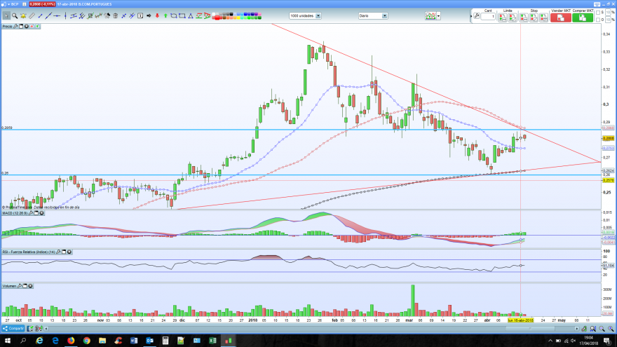
Task: Click the trash bin delete-objects icon
Action: (x=115, y=15)
